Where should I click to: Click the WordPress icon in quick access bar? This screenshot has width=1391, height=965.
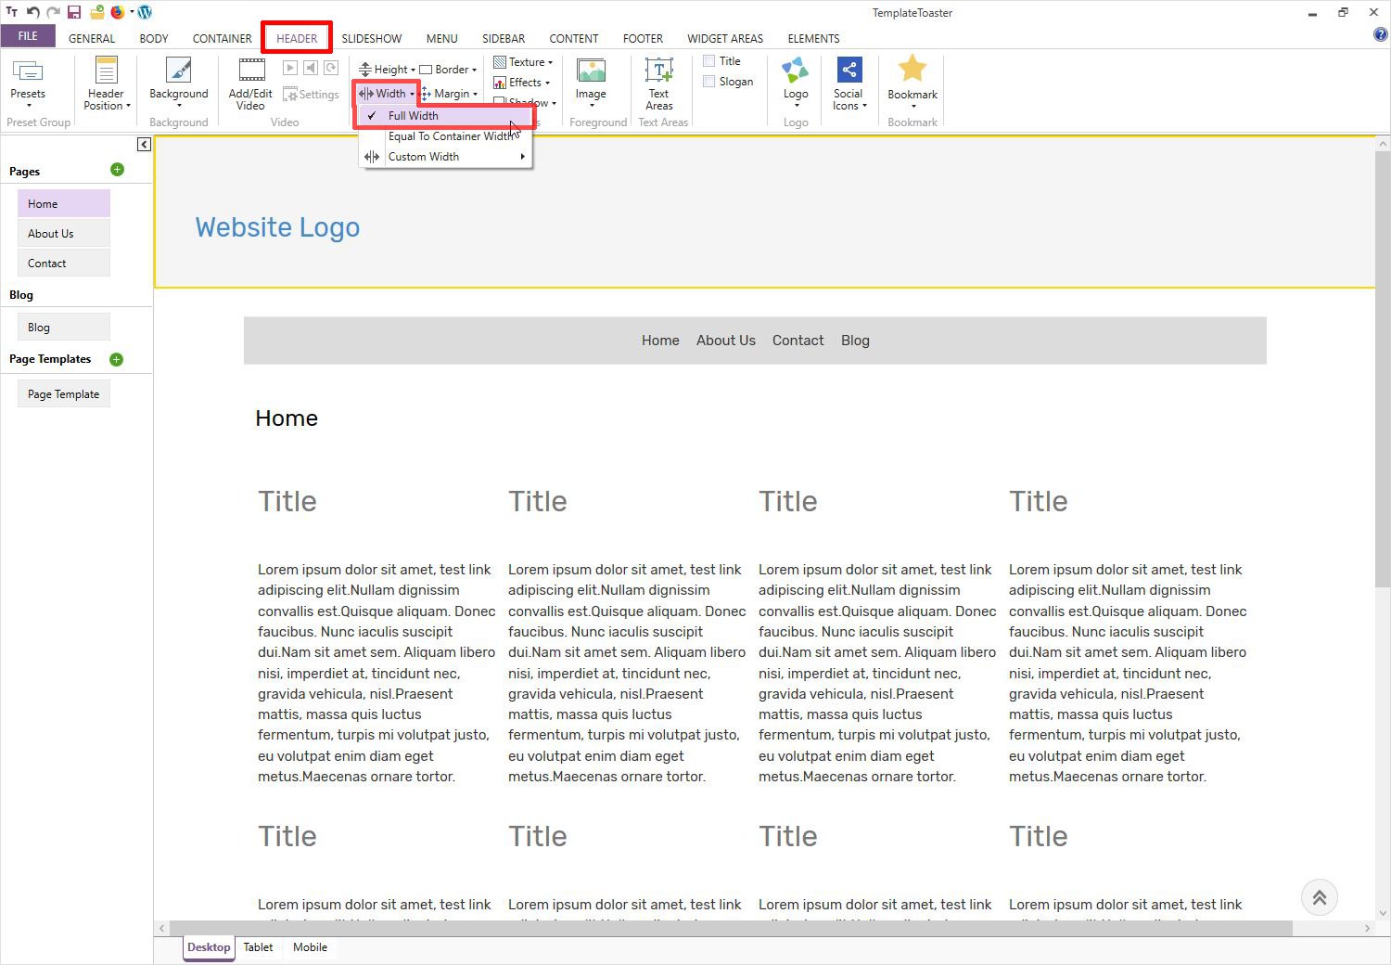click(145, 12)
